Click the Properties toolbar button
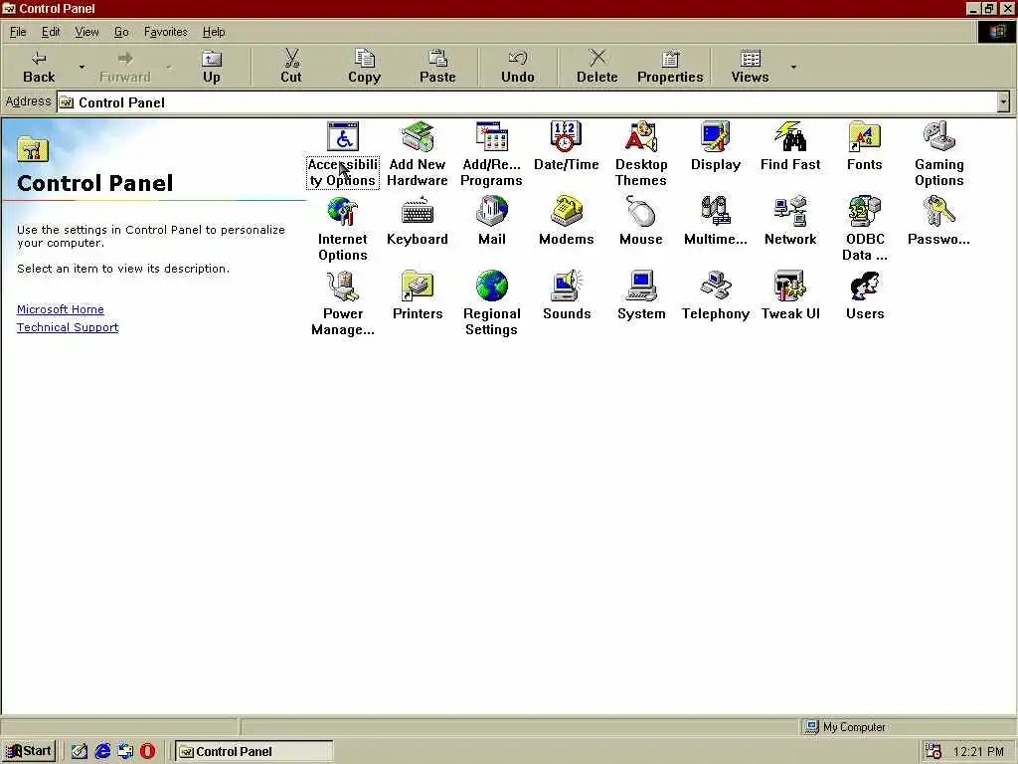This screenshot has height=764, width=1018. (x=670, y=67)
